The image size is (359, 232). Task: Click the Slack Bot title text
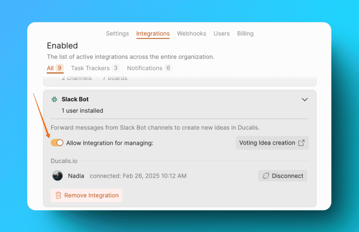click(75, 99)
